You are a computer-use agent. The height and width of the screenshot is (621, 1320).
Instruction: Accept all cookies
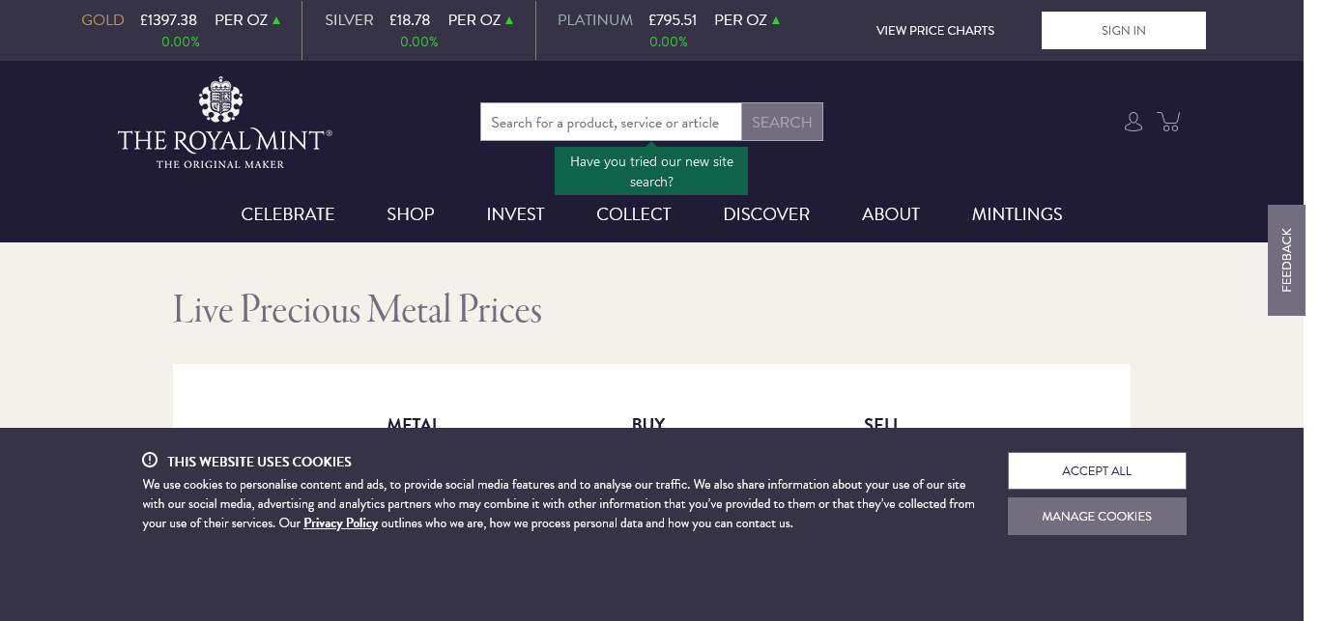pyautogui.click(x=1097, y=471)
